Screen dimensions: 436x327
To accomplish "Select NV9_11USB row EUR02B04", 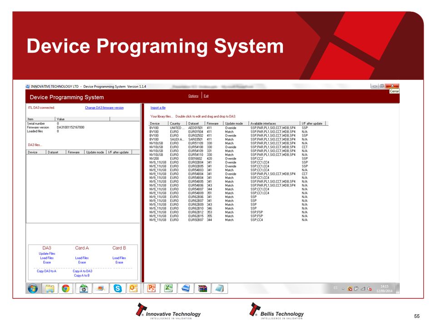I will click(238, 163).
